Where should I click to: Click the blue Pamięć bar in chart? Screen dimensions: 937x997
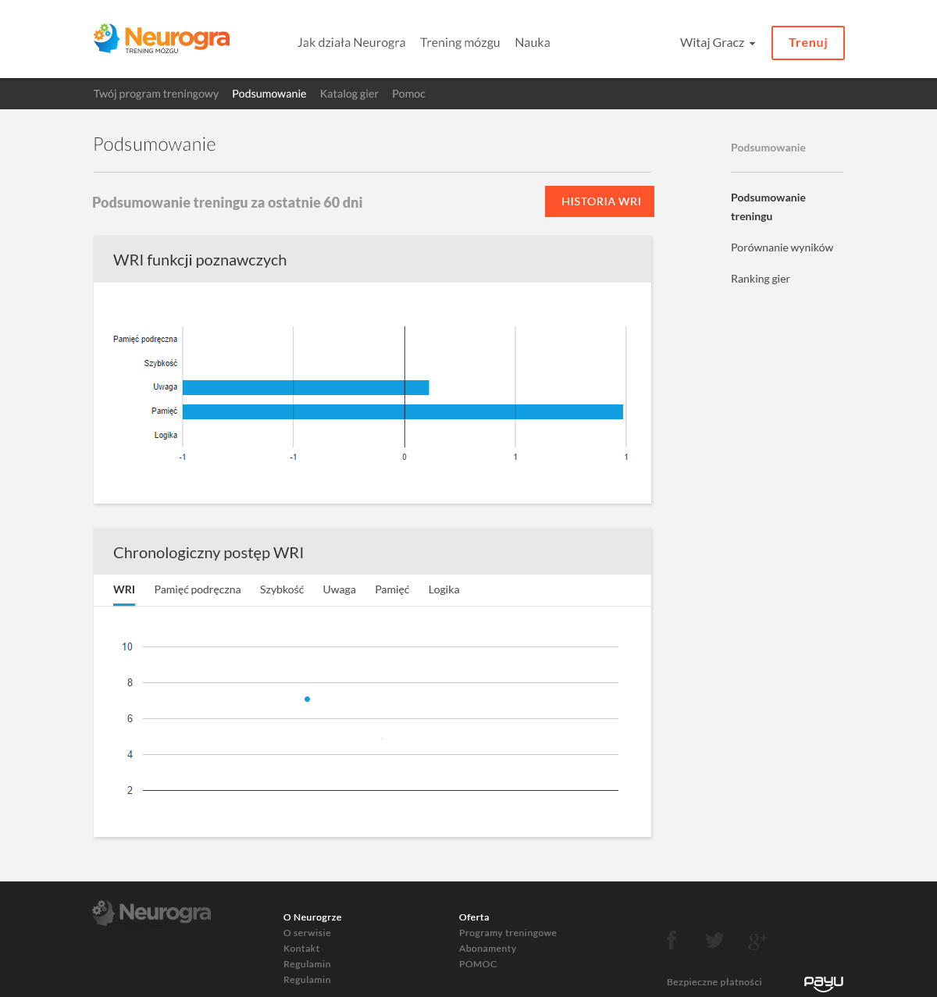[402, 411]
